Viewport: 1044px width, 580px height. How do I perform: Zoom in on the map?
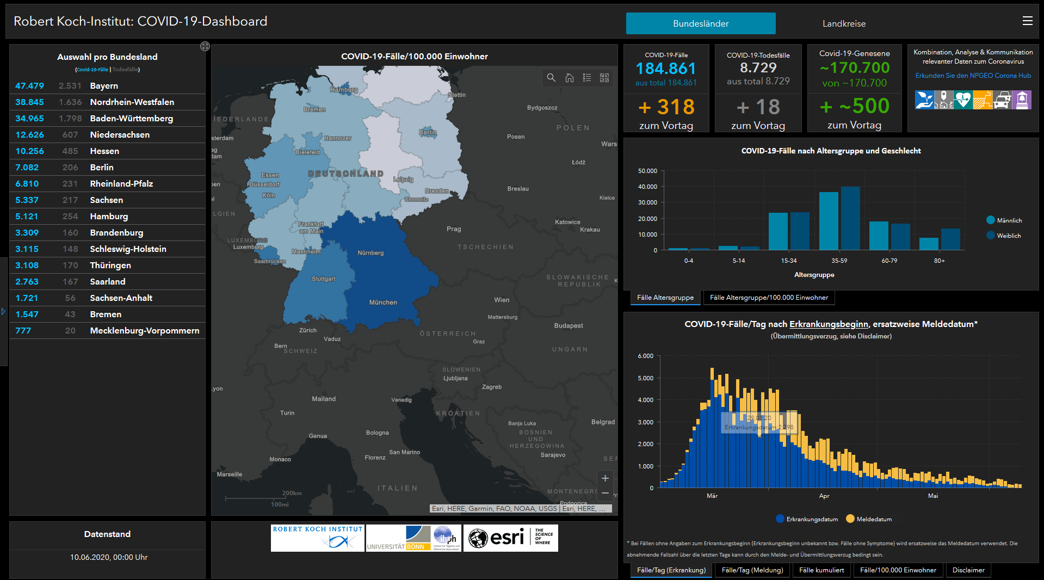tap(605, 478)
